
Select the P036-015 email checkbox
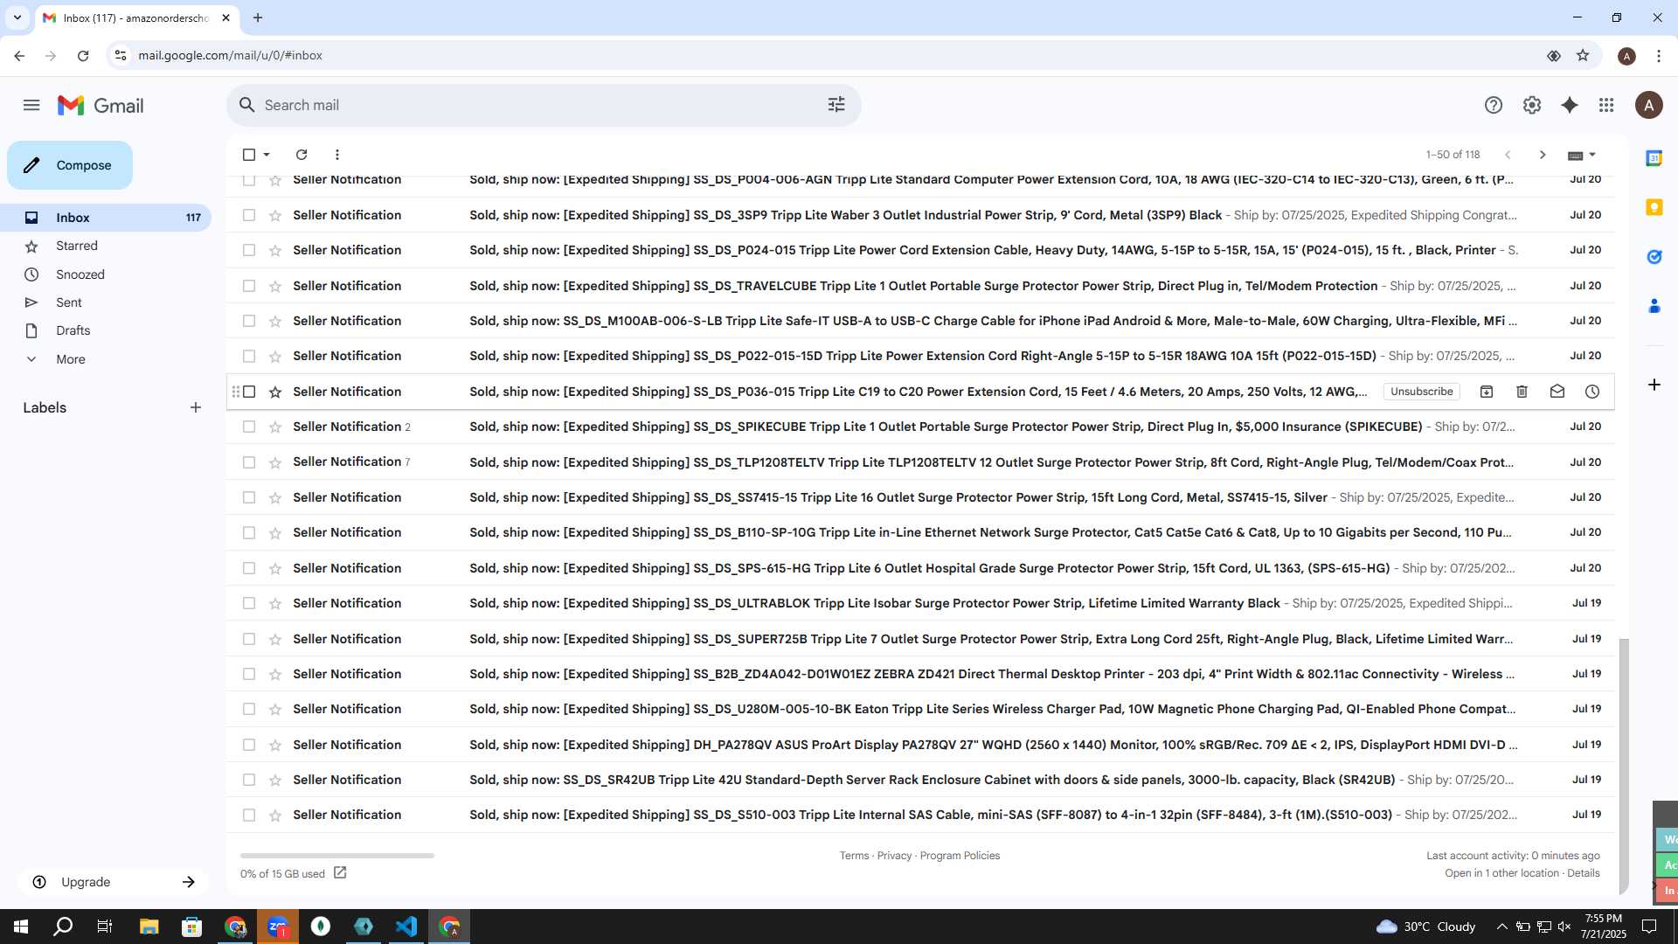(249, 392)
